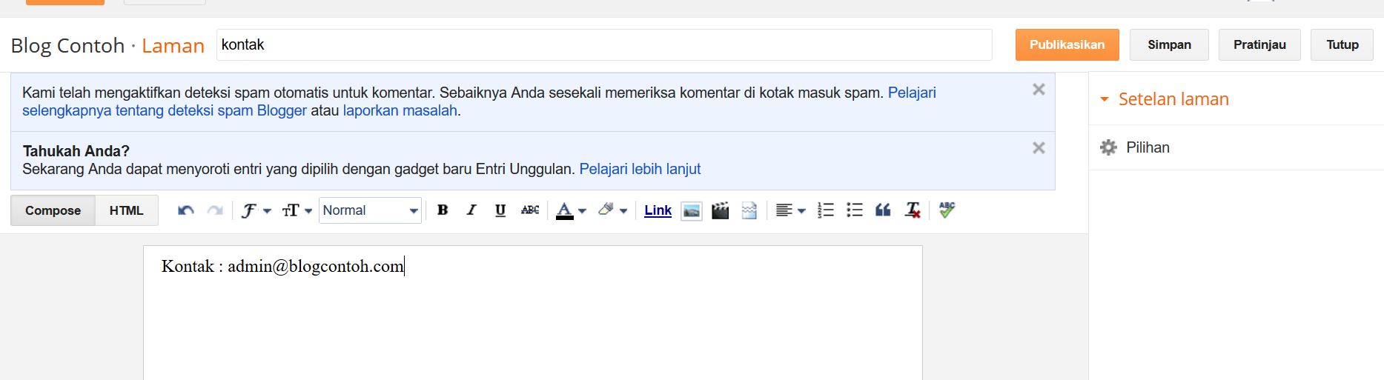Open the laporkan masalah link
The width and height of the screenshot is (1384, 380).
[400, 110]
